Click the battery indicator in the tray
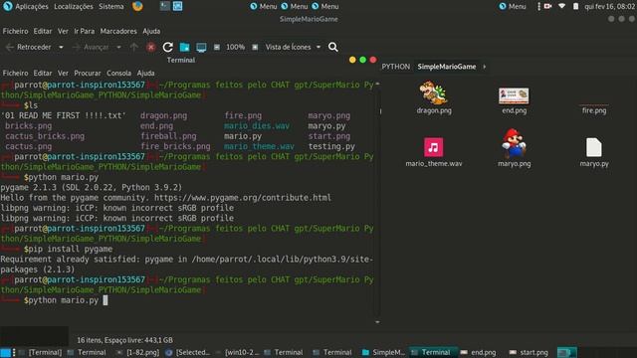Viewport: 637px width, 358px height. (x=575, y=6)
